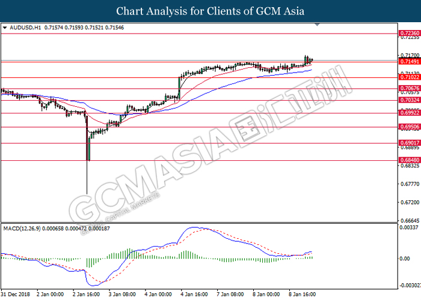Click the 4 Jan 16:00 time marker
Image resolution: width=421 pixels, height=300 pixels.
coord(197,295)
